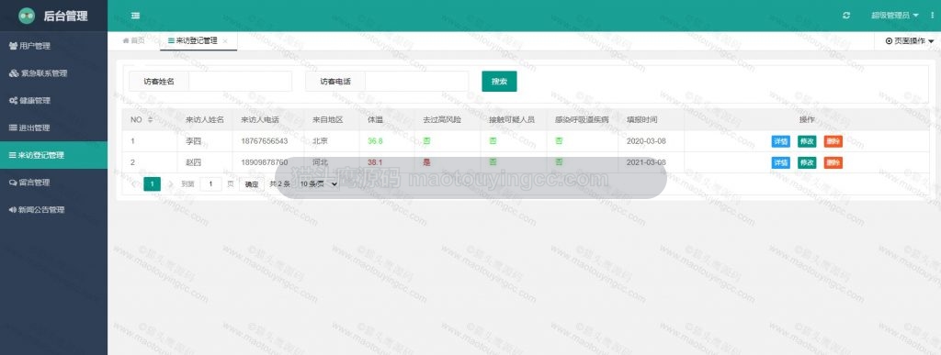
Task: Click phone number 18767656543
Action: (264, 141)
